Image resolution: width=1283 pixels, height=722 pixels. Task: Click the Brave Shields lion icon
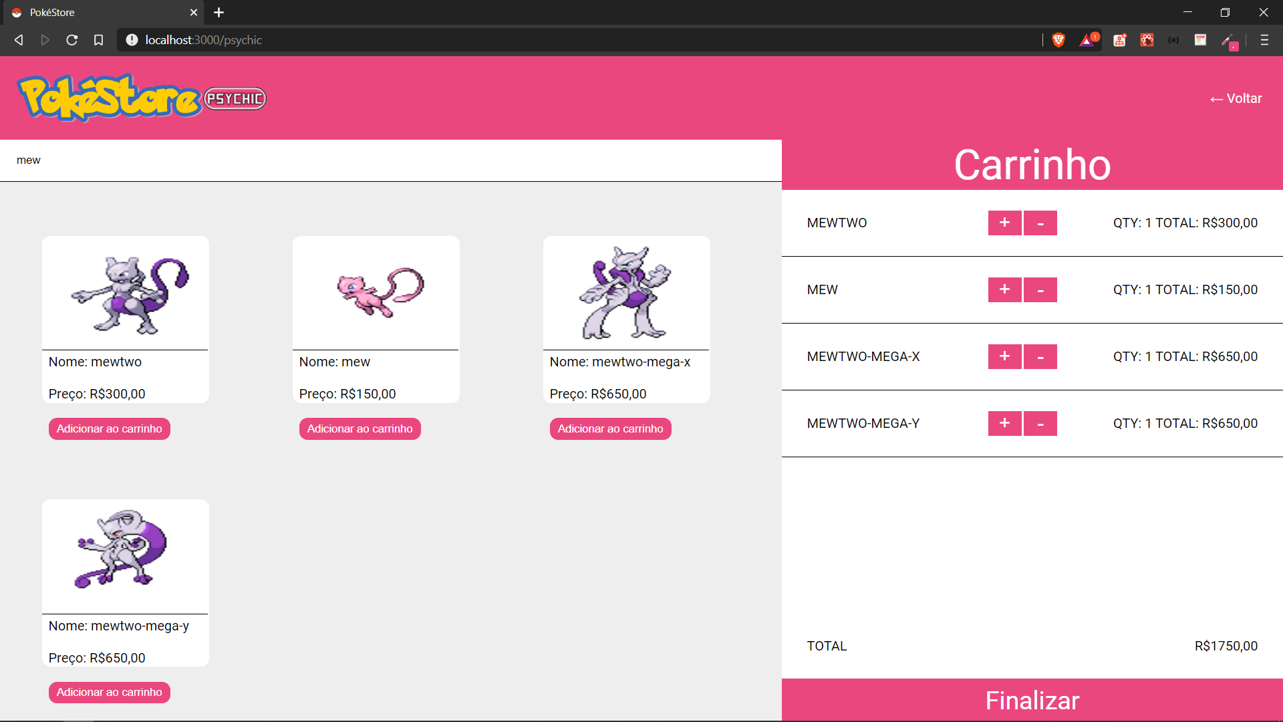pyautogui.click(x=1058, y=40)
